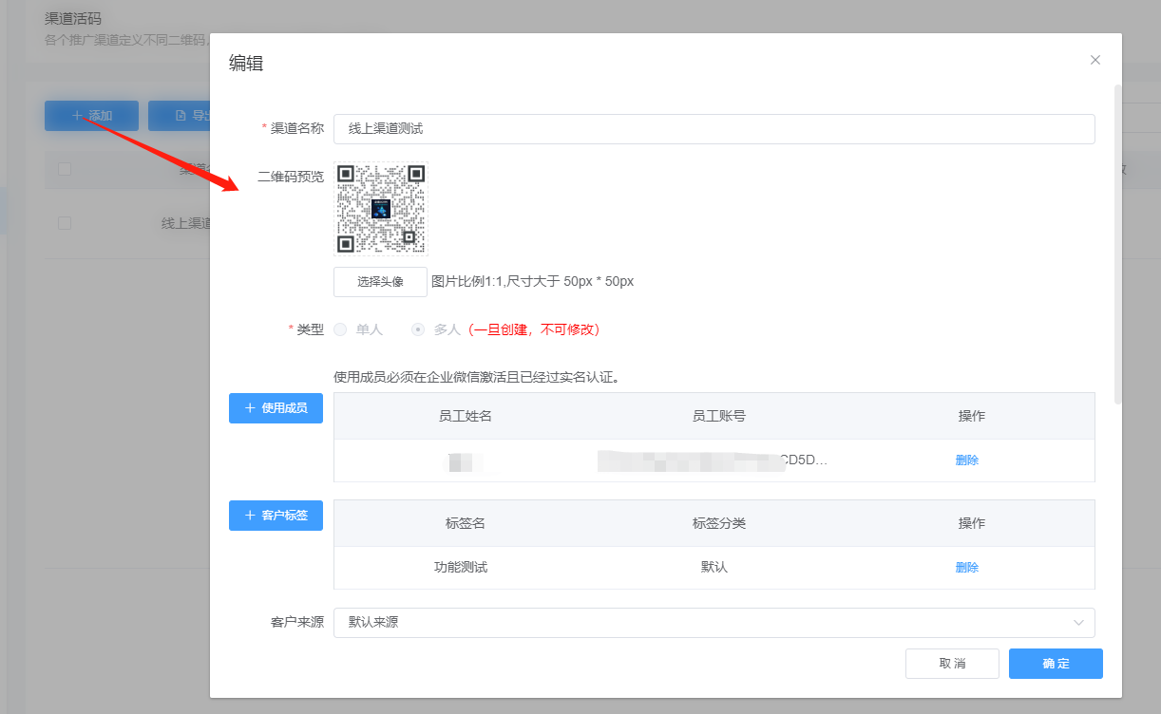This screenshot has height=714, width=1161.
Task: Toggle the select-all checkbox in background table
Action: [x=65, y=169]
